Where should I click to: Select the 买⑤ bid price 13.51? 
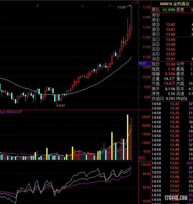pyautogui.click(x=170, y=59)
